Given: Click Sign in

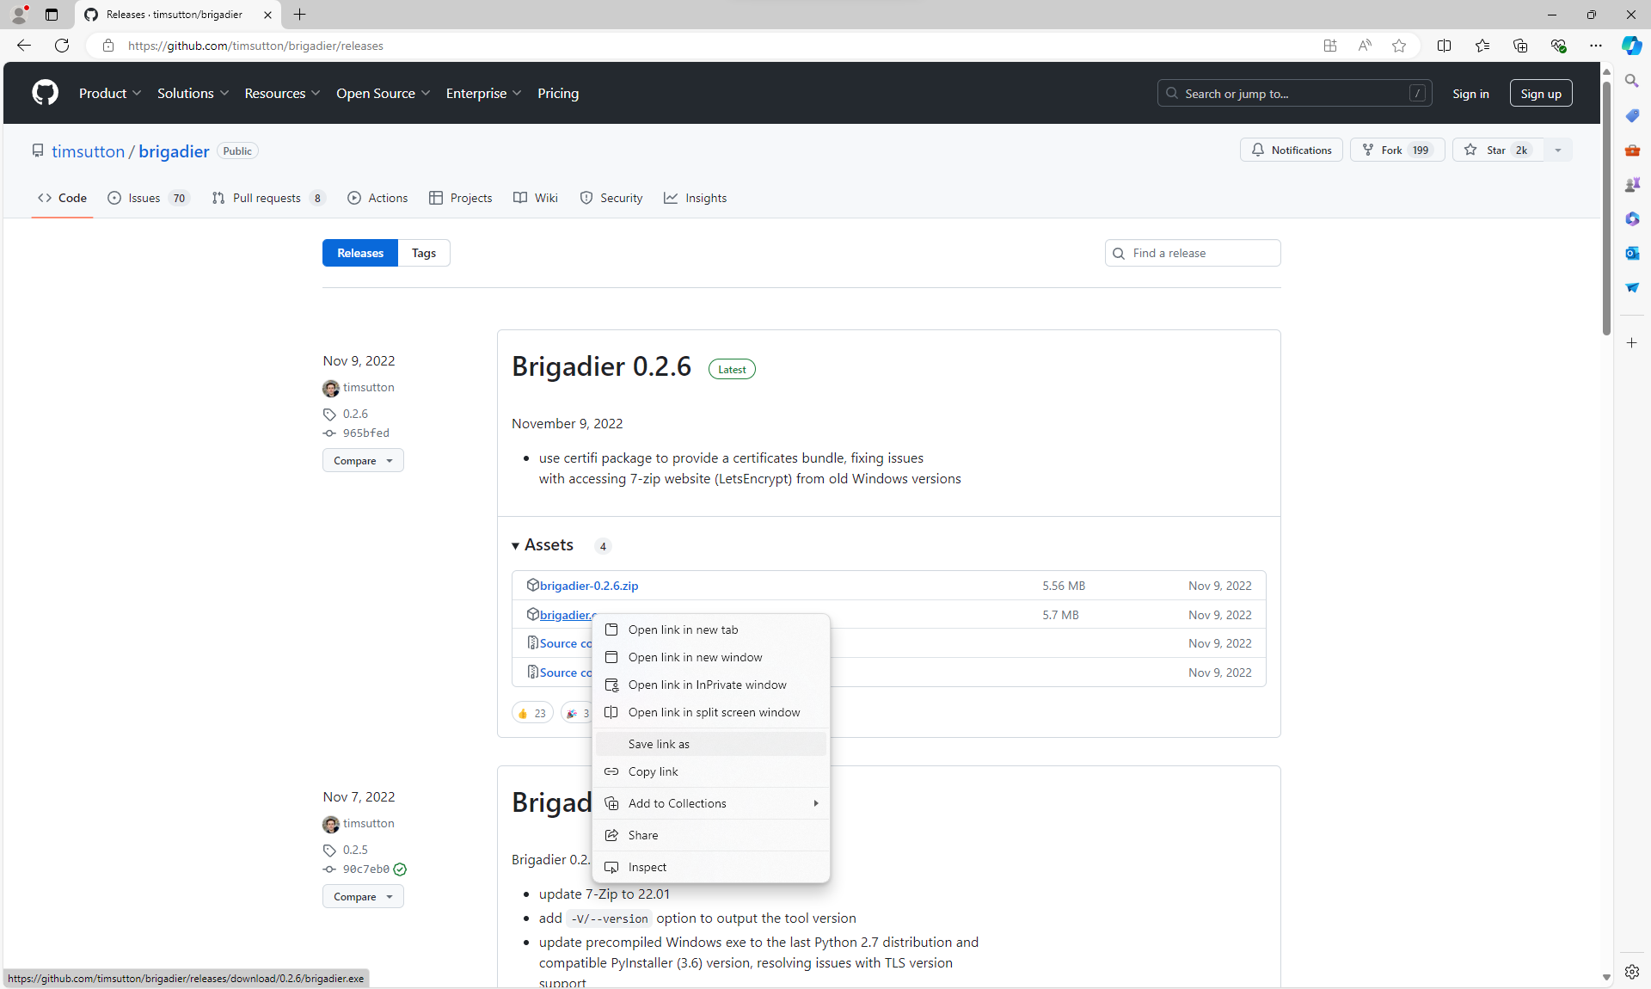Looking at the screenshot, I should point(1470,94).
